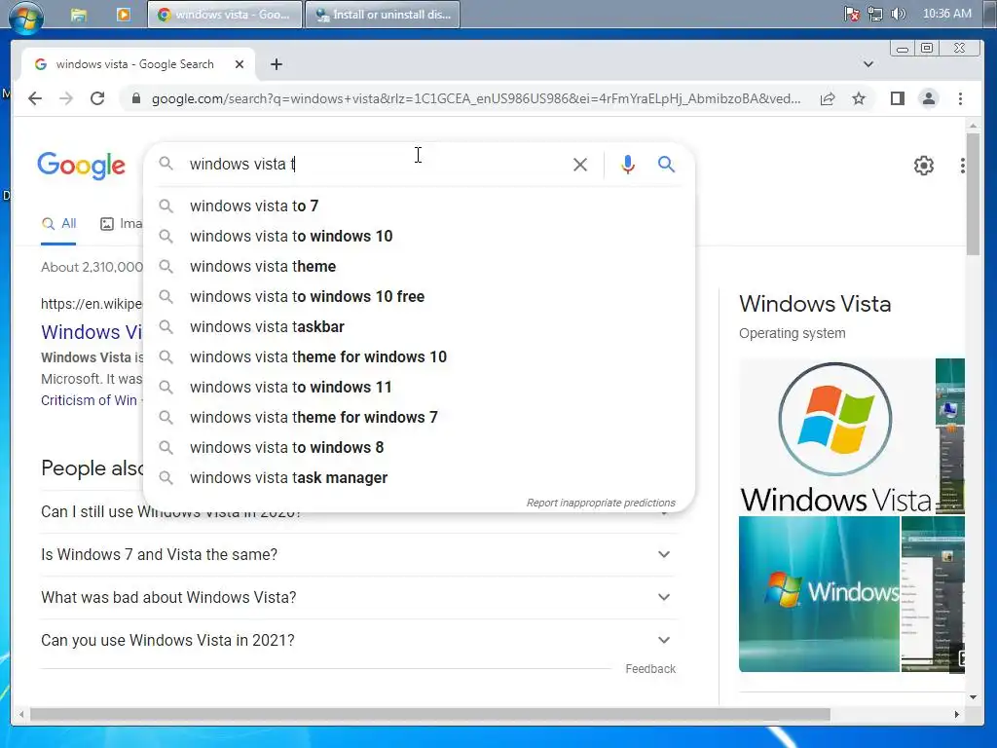Open the teal Windows Vista wallpaper thumbnail
Viewport: 997px width, 748px height.
tap(819, 594)
